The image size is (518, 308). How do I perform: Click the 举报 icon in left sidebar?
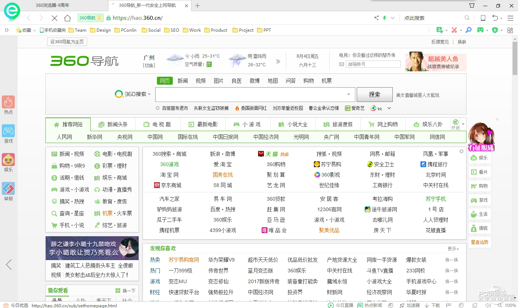(x=8, y=188)
